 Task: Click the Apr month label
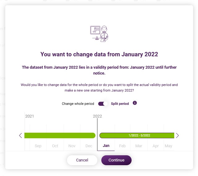[156, 146]
